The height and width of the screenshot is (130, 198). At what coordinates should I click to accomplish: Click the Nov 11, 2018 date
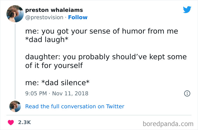71,93
